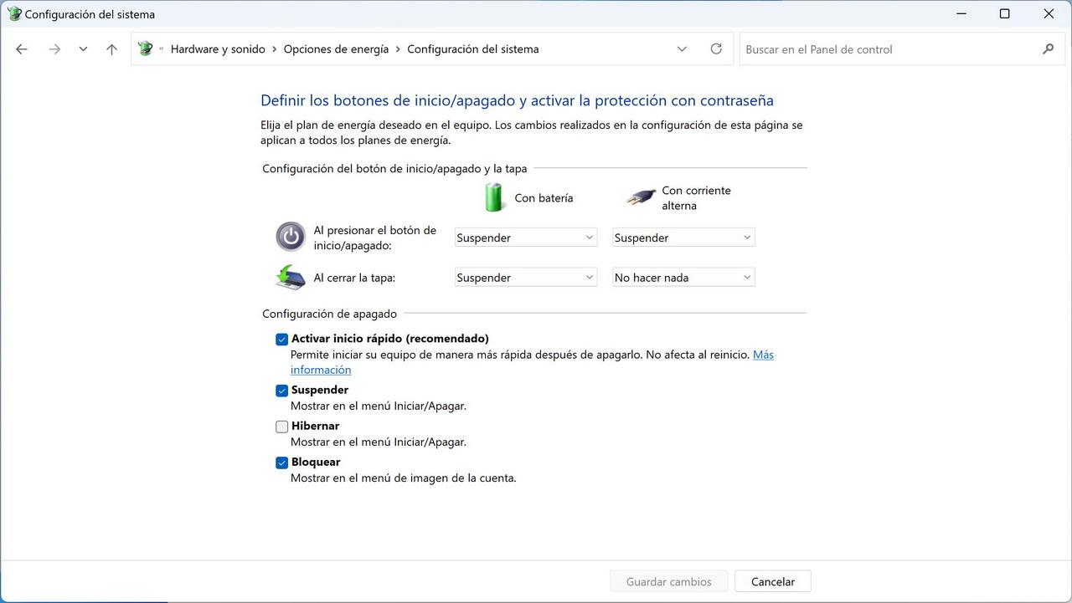This screenshot has width=1072, height=603.
Task: Enable the Hibernar checkbox
Action: pos(282,427)
